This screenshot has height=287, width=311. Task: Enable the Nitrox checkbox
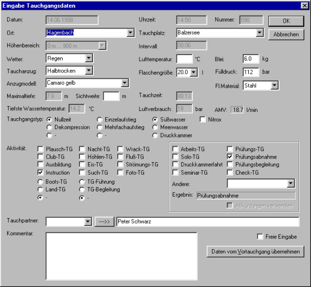point(203,120)
